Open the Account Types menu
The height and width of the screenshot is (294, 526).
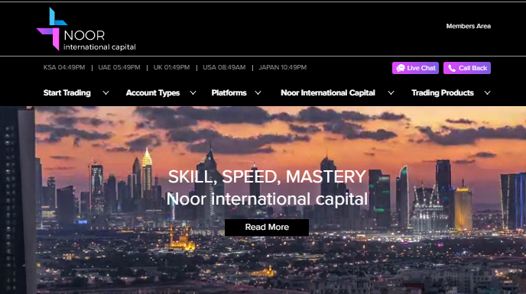coord(153,93)
